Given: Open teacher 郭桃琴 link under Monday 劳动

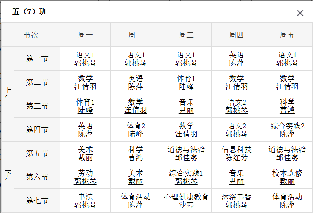Looking at the screenshot, I should 85,181.
